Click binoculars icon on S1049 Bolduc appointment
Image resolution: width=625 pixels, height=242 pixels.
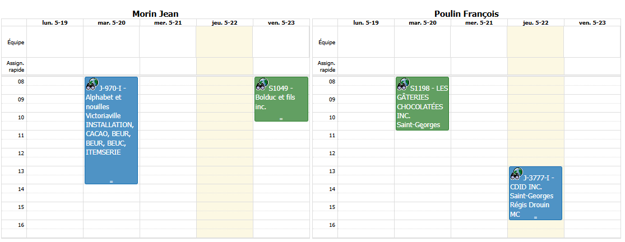click(x=262, y=83)
